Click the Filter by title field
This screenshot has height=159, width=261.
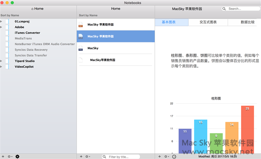(121, 157)
